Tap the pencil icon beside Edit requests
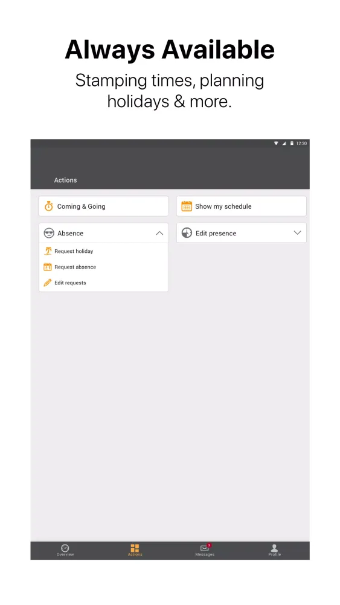Screen dimensions: 340x605 [48, 283]
